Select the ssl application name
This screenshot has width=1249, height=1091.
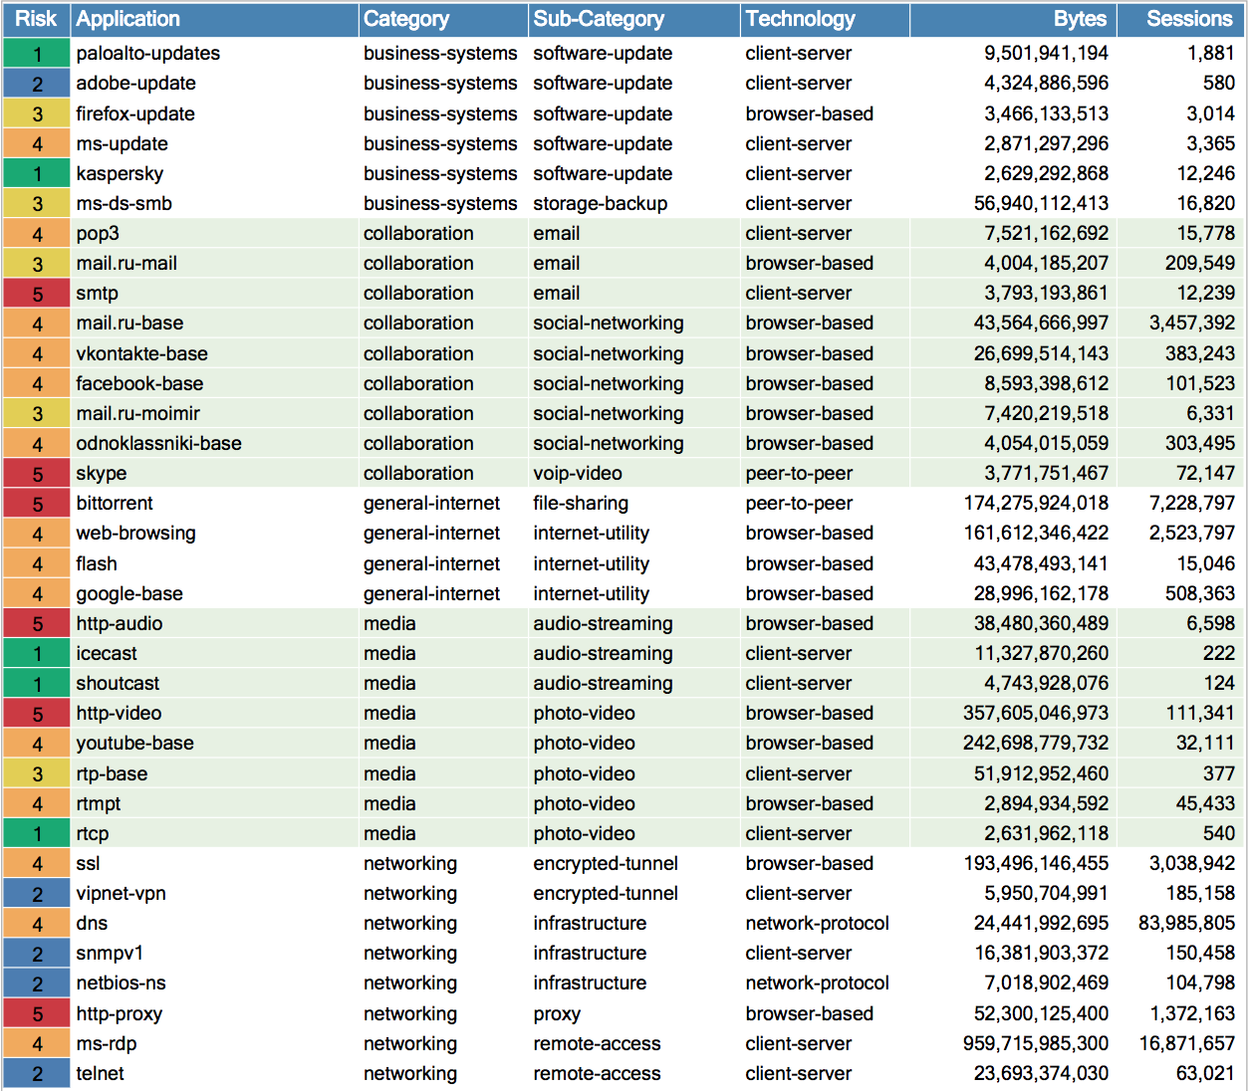[88, 863]
